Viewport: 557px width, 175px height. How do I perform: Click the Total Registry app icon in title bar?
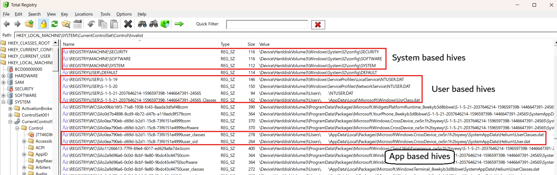click(6, 5)
